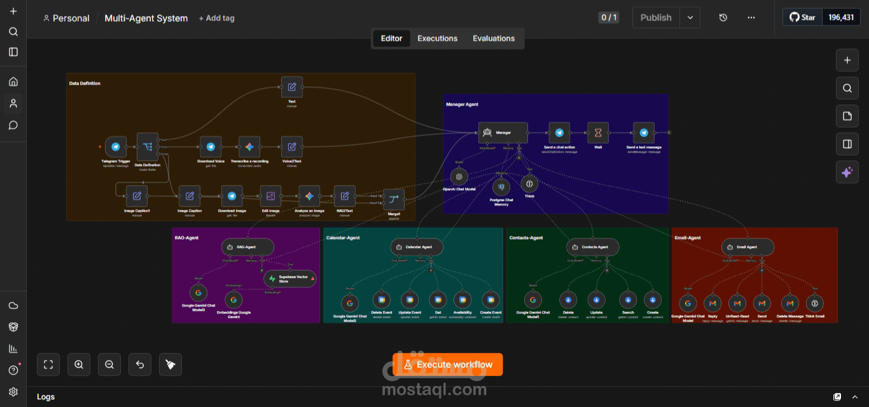Select the Send a text message node
The height and width of the screenshot is (407, 869).
pyautogui.click(x=644, y=132)
